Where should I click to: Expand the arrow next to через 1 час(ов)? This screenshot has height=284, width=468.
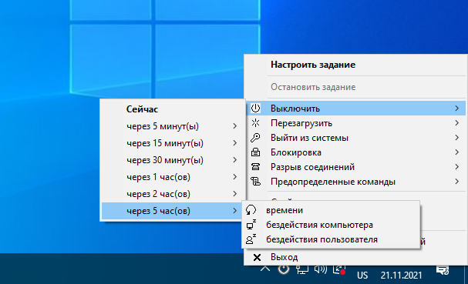[x=235, y=177]
